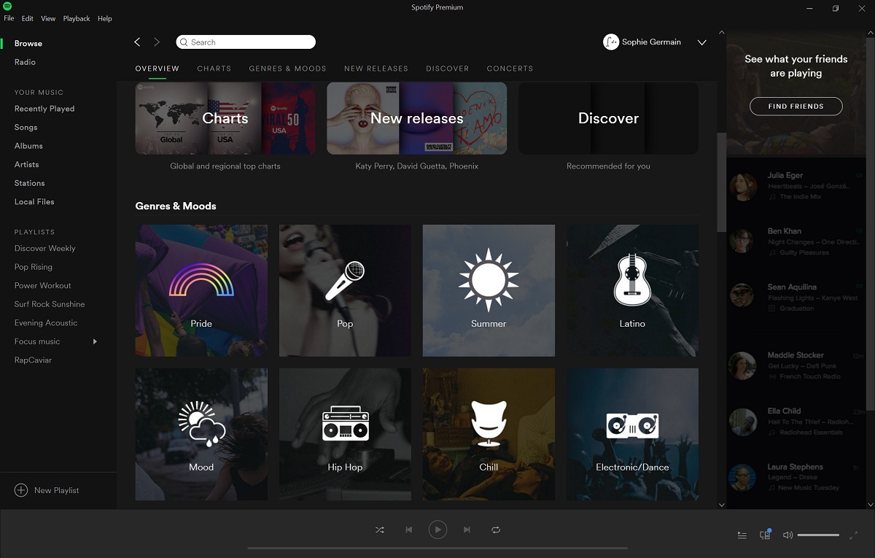Click the play button in player bar
875x558 pixels.
click(x=437, y=530)
